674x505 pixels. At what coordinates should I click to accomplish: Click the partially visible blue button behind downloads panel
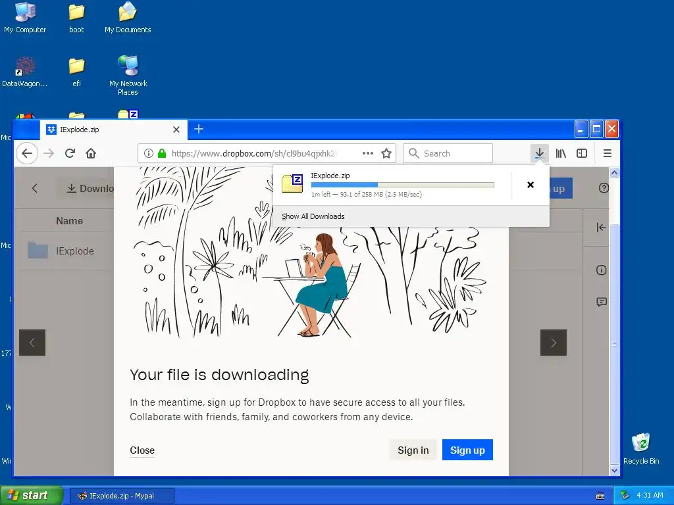561,189
